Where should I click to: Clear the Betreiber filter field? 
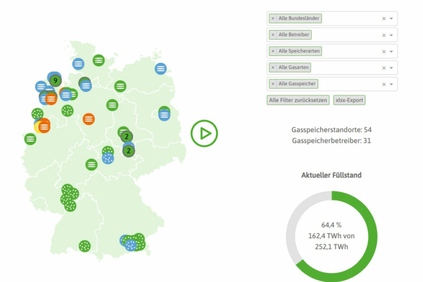click(x=383, y=35)
